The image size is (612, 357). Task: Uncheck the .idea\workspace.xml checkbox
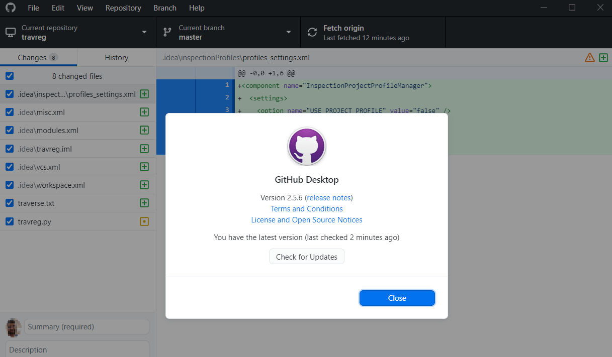pos(10,185)
